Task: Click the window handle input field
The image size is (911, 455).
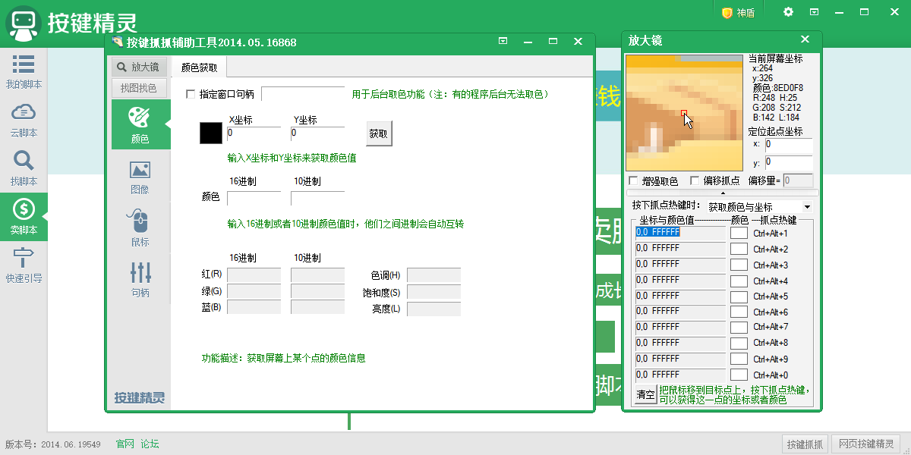Action: pos(303,94)
